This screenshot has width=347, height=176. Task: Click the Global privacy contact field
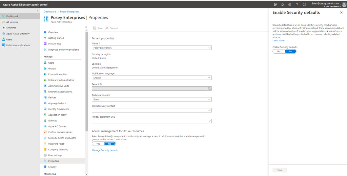[151, 110]
